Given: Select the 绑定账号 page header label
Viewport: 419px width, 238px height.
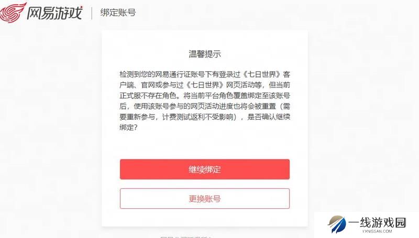Looking at the screenshot, I should coord(118,13).
